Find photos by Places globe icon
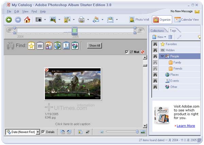 click(57, 46)
